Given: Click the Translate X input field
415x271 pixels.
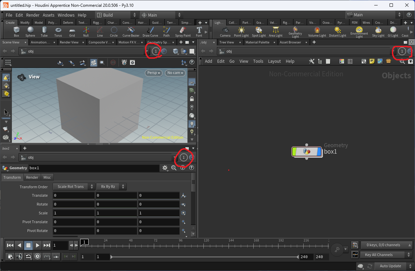Looking at the screenshot, I should pyautogui.click(x=74, y=195).
